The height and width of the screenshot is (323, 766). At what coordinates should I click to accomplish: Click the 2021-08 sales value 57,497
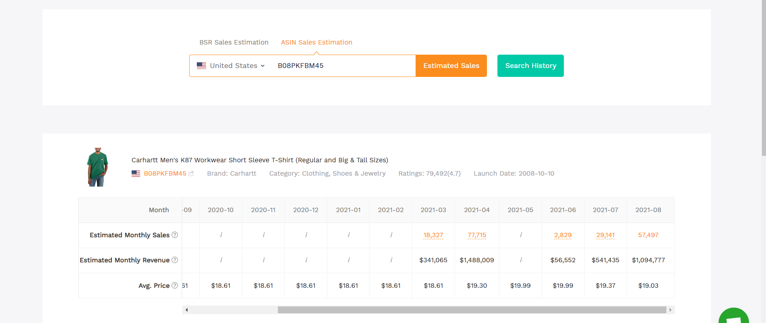click(x=648, y=235)
